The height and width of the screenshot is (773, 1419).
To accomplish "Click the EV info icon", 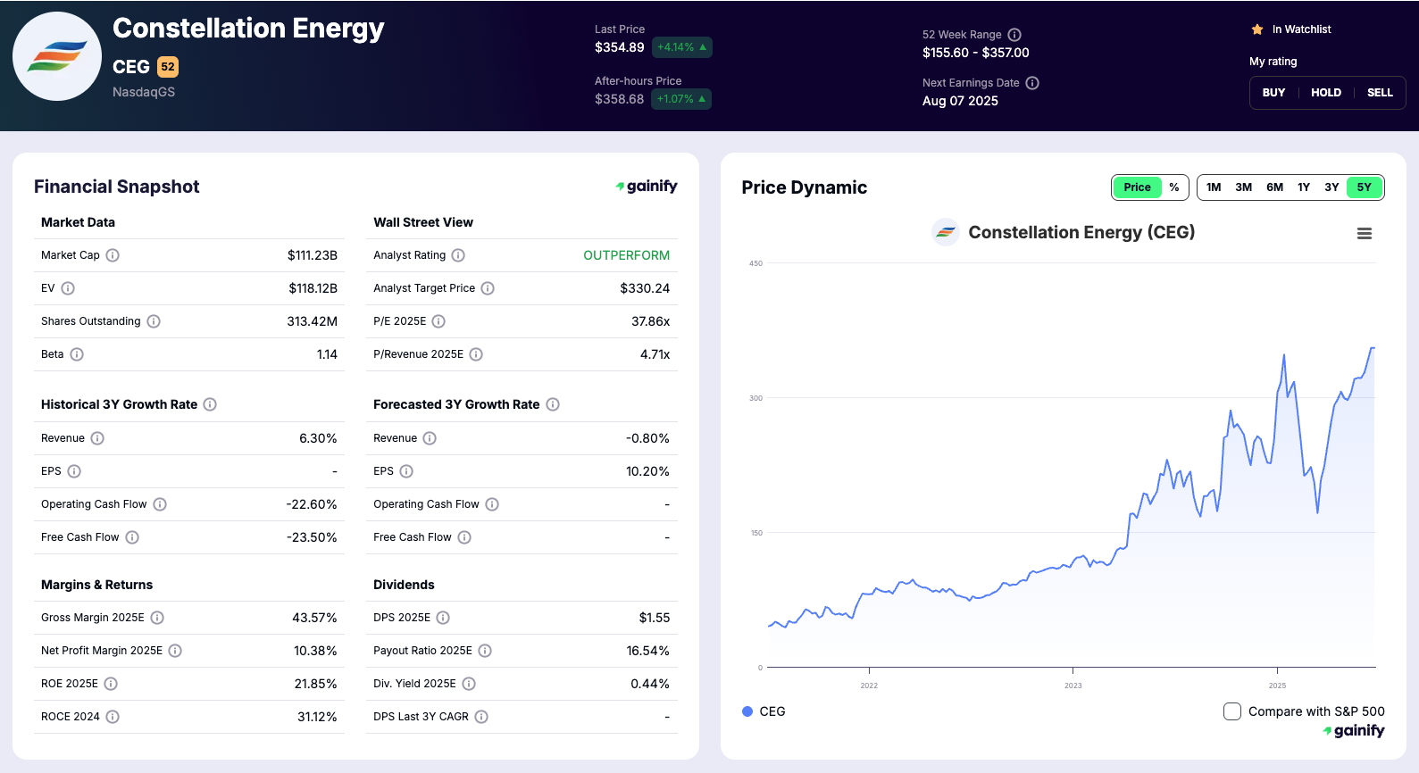I will [x=68, y=288].
